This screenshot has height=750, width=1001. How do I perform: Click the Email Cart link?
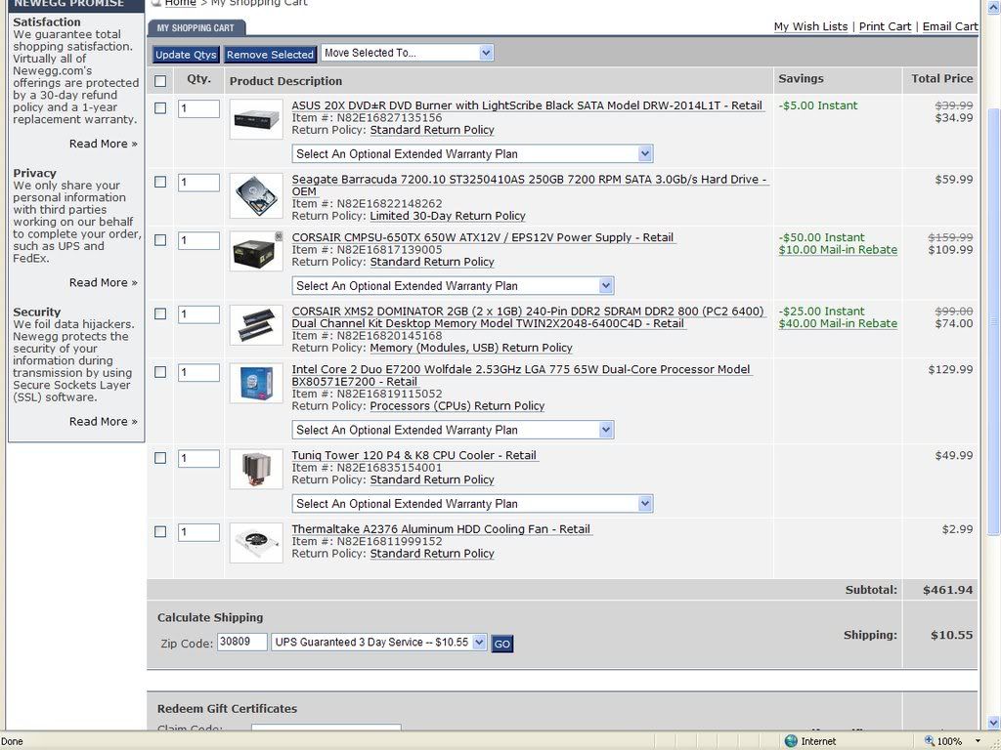(x=950, y=26)
